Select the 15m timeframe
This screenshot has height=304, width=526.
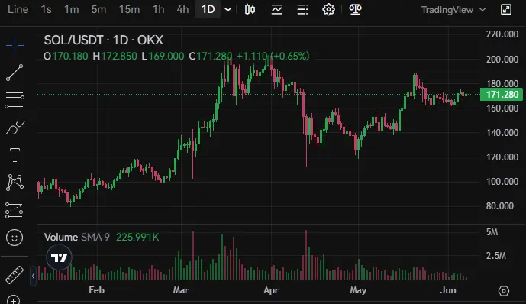tap(129, 9)
